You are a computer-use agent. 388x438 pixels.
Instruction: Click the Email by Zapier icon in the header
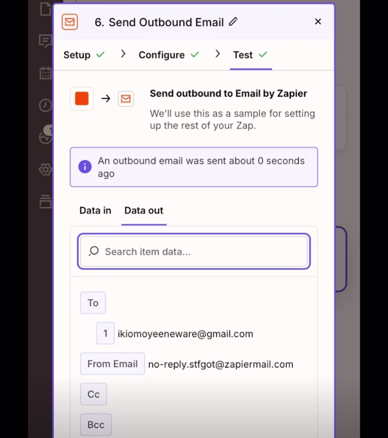pos(70,22)
